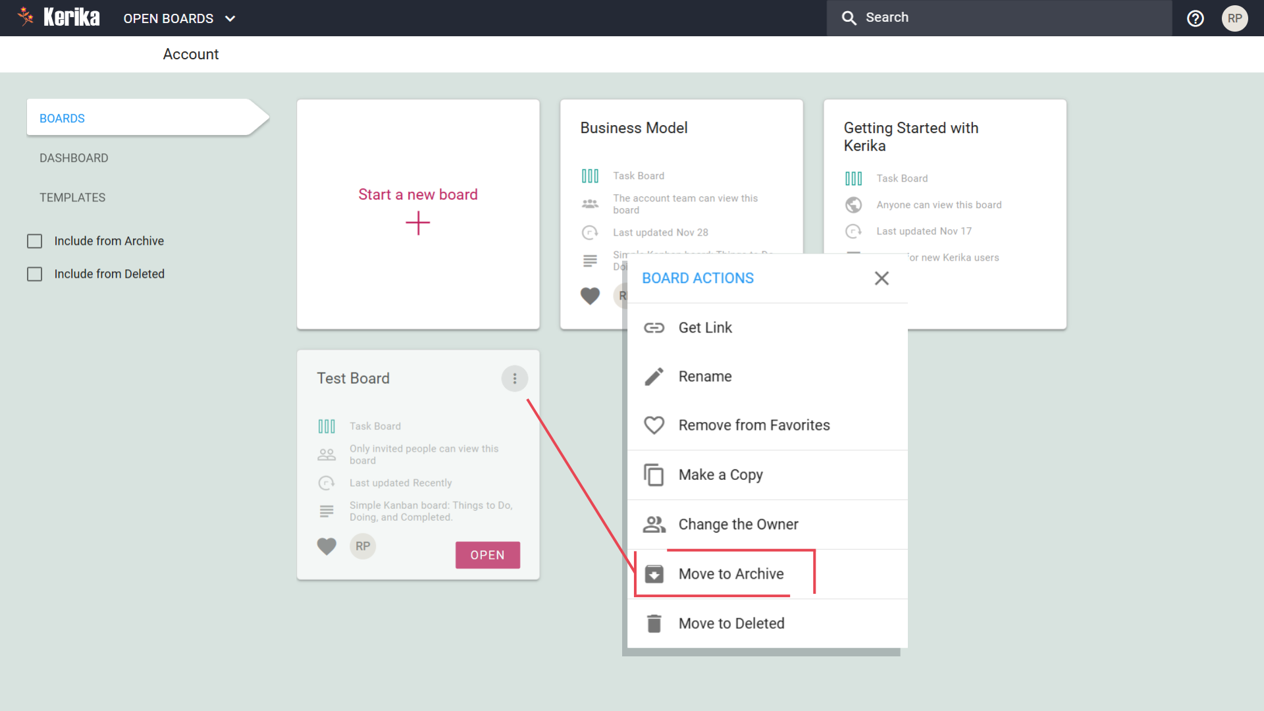Image resolution: width=1264 pixels, height=711 pixels.
Task: Click the Move to Deleted trash icon
Action: (654, 623)
